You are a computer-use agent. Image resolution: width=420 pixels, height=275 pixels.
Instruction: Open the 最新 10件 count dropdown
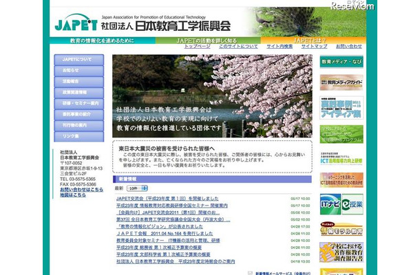coord(137,188)
